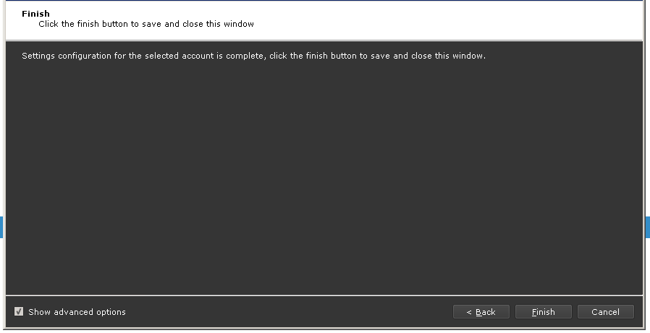Select the checkmark box beside Show advanced options
650x333 pixels.
coord(19,311)
